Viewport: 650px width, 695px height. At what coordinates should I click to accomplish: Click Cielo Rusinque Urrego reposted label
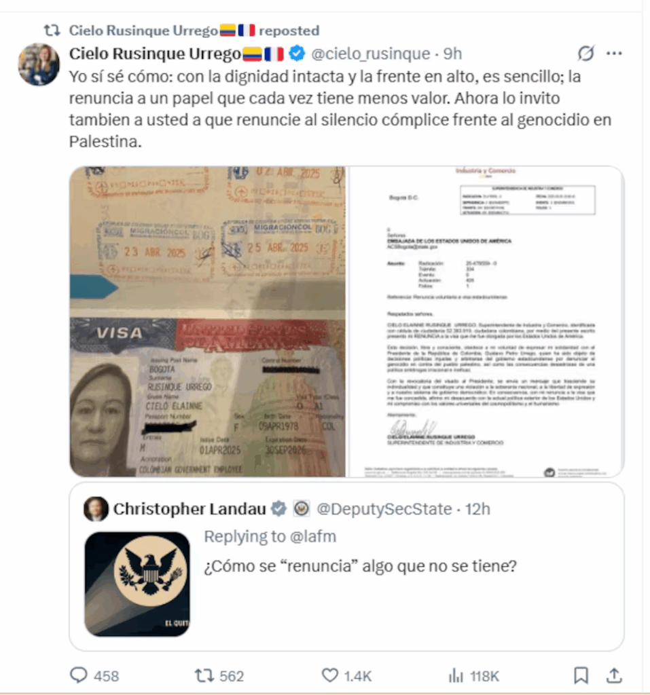(x=194, y=30)
